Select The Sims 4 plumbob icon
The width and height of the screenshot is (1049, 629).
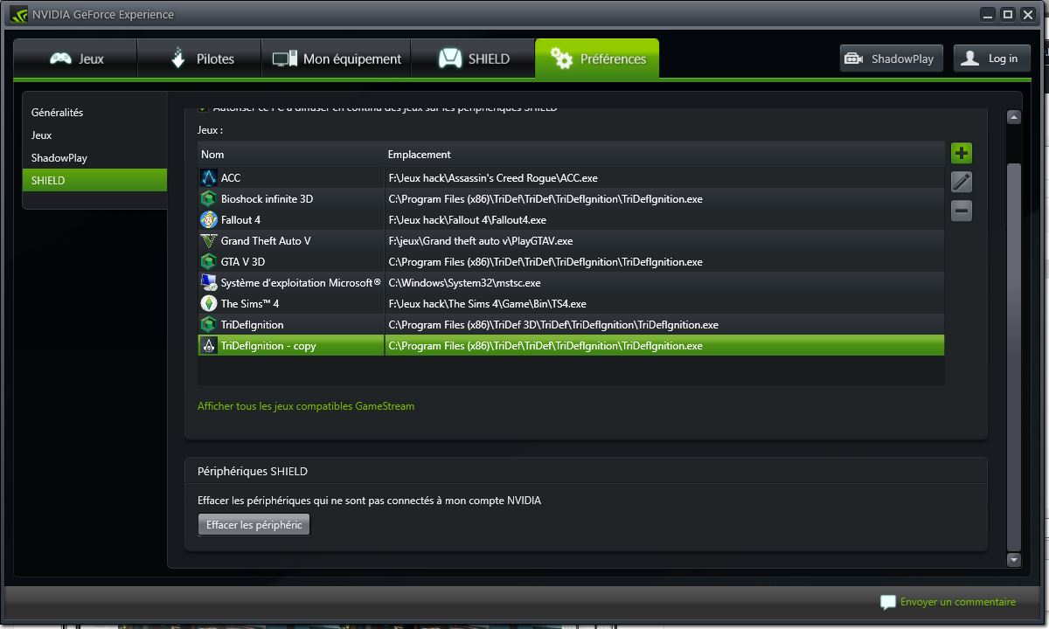[x=208, y=304]
